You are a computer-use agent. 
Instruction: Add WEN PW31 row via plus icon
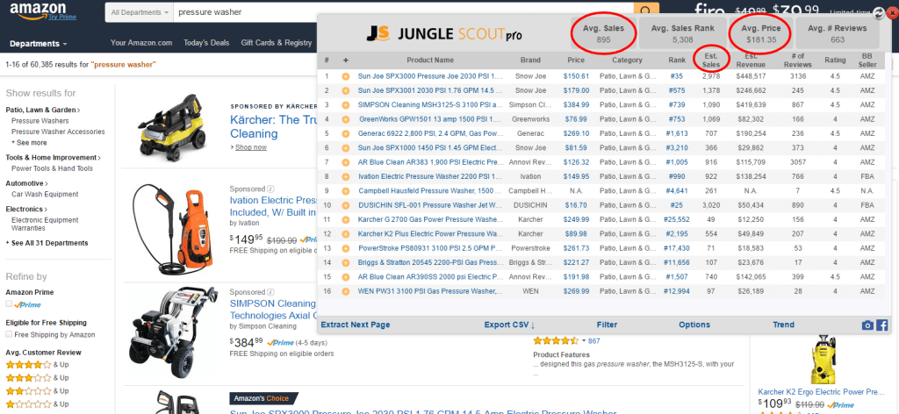(x=345, y=291)
